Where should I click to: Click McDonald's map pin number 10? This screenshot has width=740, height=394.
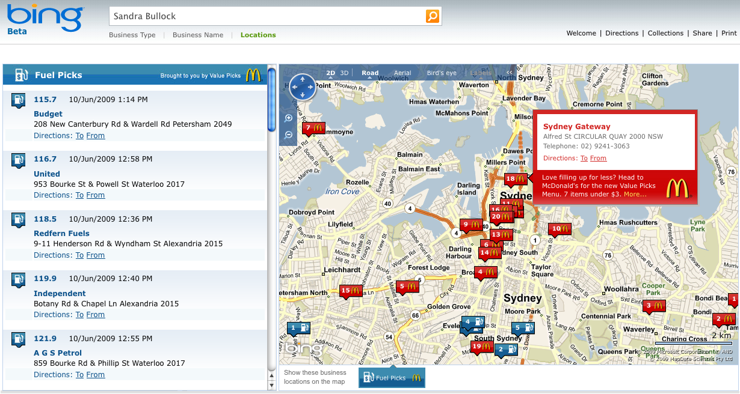(x=560, y=229)
